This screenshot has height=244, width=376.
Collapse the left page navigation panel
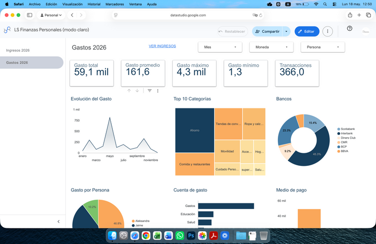click(58, 222)
